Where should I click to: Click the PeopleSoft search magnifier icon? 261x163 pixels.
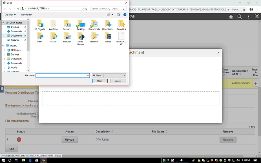click(x=239, y=17)
